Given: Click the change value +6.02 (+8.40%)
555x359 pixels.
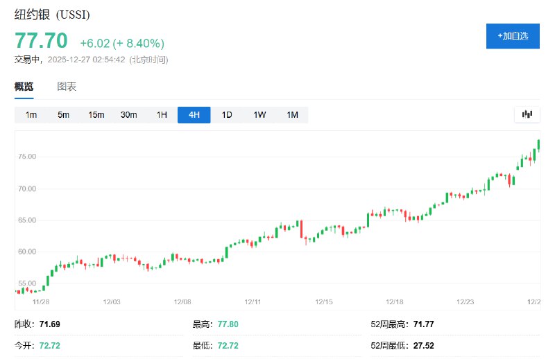Looking at the screenshot, I should click(122, 43).
